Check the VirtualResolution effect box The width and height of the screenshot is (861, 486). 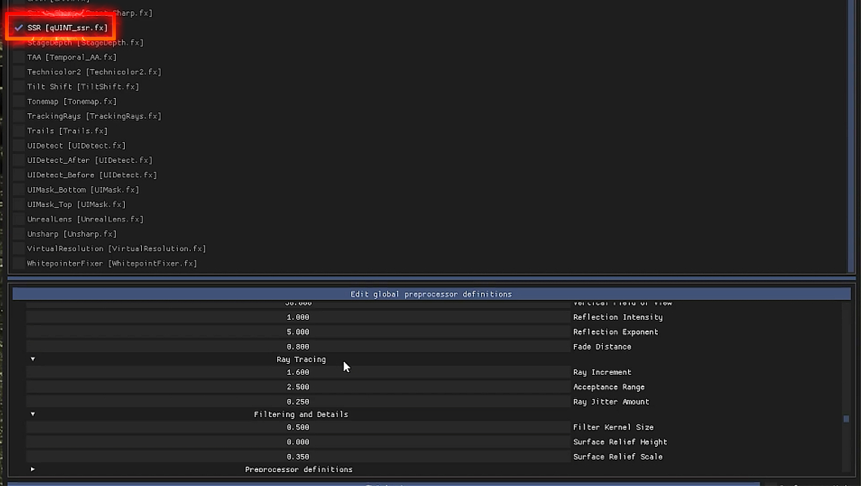click(x=19, y=249)
